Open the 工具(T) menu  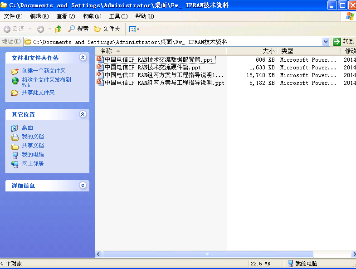click(118, 16)
